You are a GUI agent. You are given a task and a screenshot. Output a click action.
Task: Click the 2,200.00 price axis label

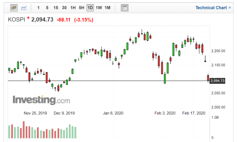(218, 51)
